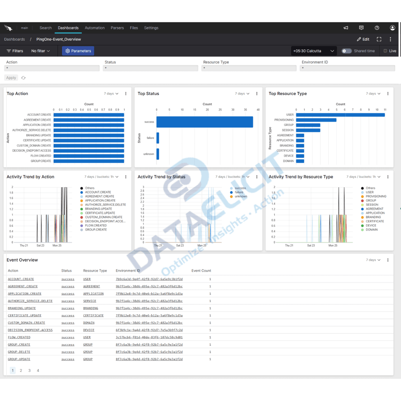Open the No filter dropdown

click(40, 51)
